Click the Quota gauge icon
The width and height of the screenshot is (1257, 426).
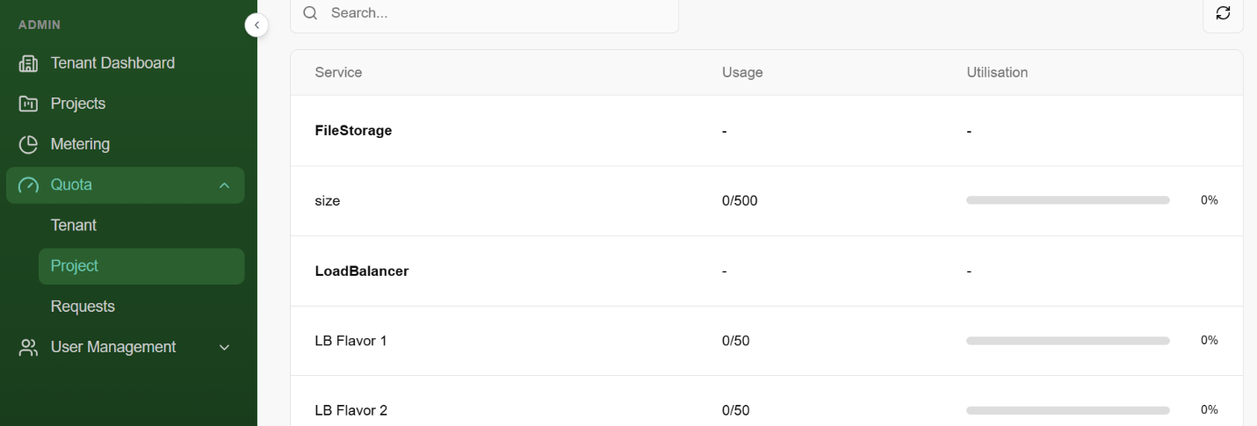(29, 184)
